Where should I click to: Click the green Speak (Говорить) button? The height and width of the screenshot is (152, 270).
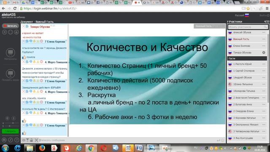coord(10,131)
